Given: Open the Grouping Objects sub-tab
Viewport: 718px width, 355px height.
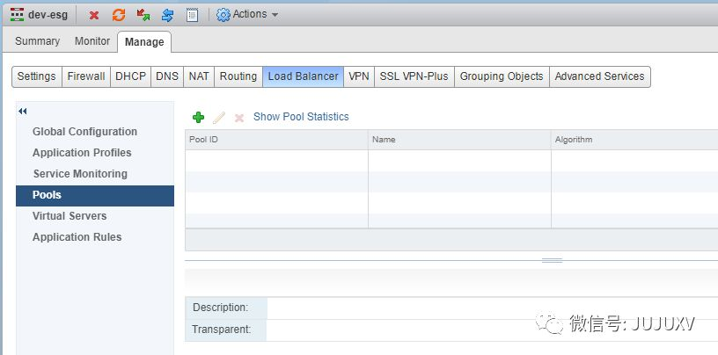Looking at the screenshot, I should (x=502, y=76).
